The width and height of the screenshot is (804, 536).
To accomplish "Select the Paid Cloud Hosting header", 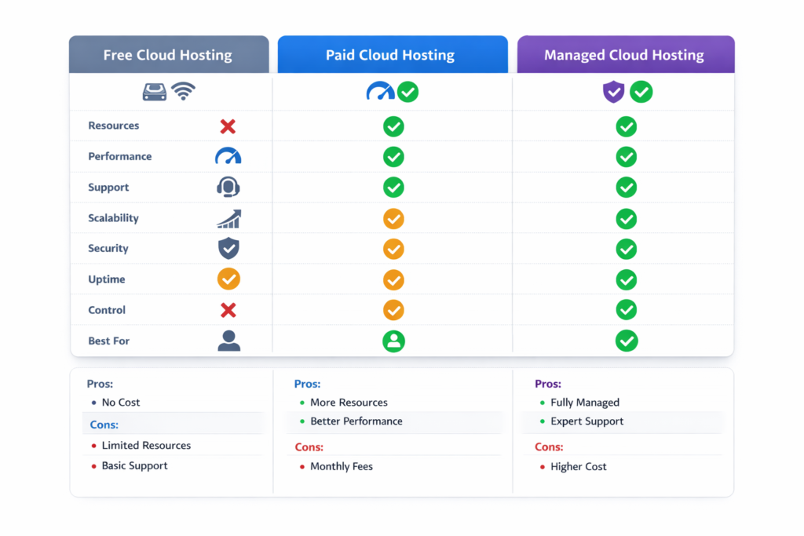I will click(x=393, y=54).
